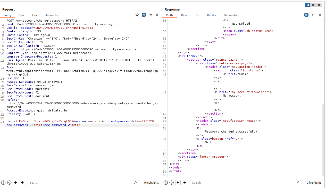The height and width of the screenshot is (188, 326).
Task: Toggle non-printable \n characters in the Response panel
Action: (313, 15)
